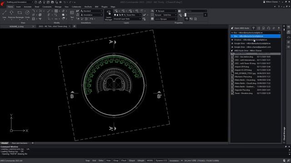This screenshot has height=163, width=291.
Task: Open the ByLayer line color dropdown
Action: [x=166, y=11]
